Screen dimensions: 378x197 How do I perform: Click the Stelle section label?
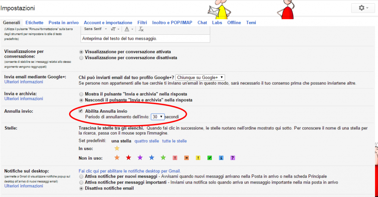pos(11,128)
